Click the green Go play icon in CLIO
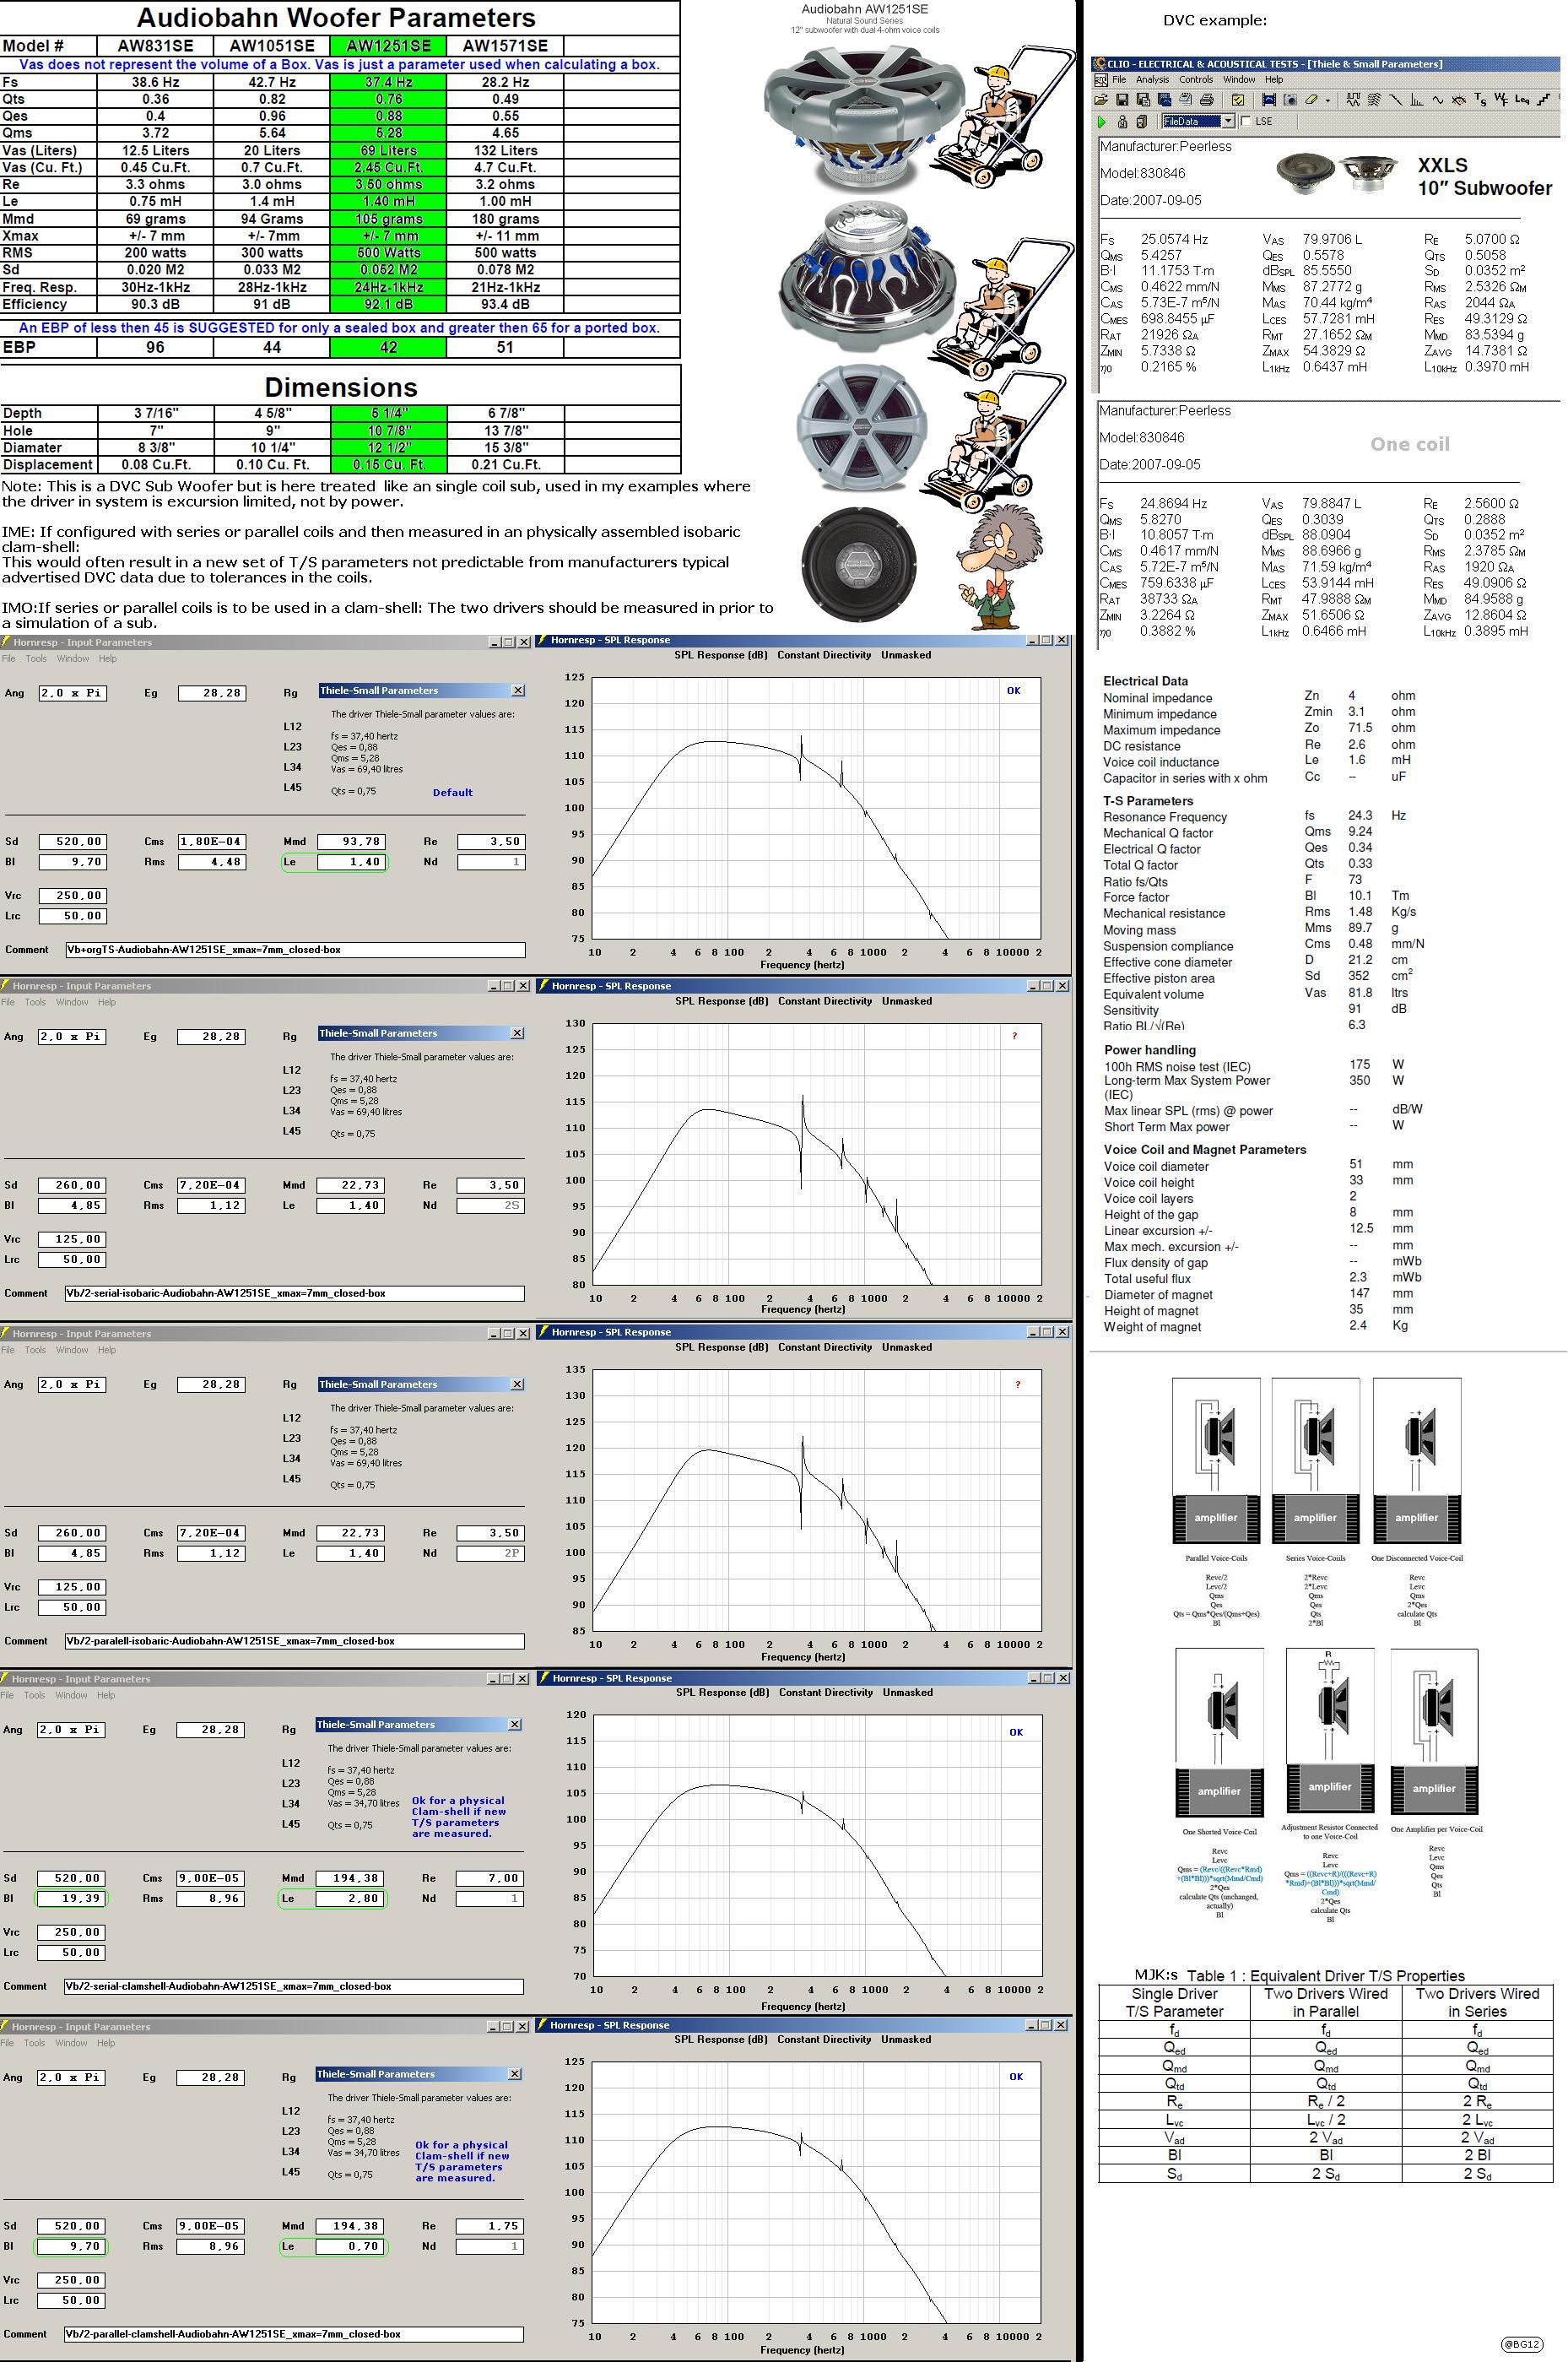 [x=1102, y=123]
